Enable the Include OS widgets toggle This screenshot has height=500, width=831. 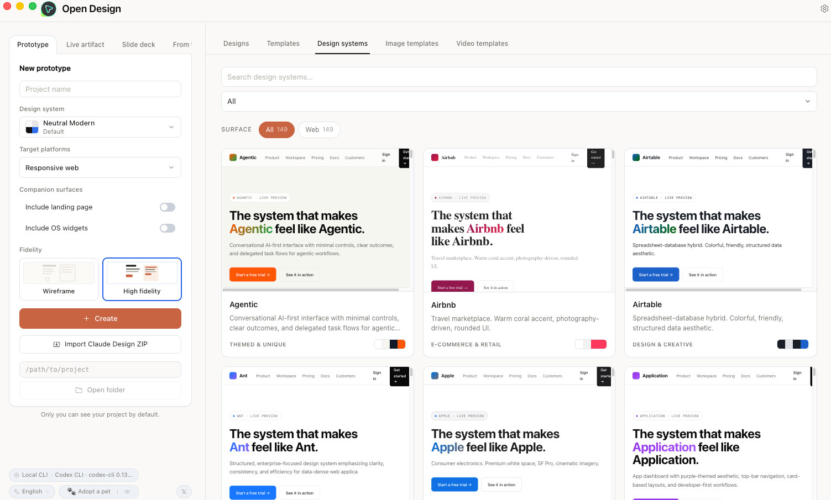tap(168, 228)
